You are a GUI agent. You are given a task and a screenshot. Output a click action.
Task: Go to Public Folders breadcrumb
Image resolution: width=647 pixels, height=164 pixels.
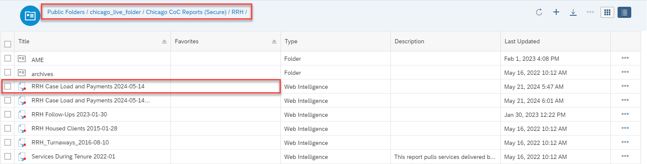click(x=66, y=12)
